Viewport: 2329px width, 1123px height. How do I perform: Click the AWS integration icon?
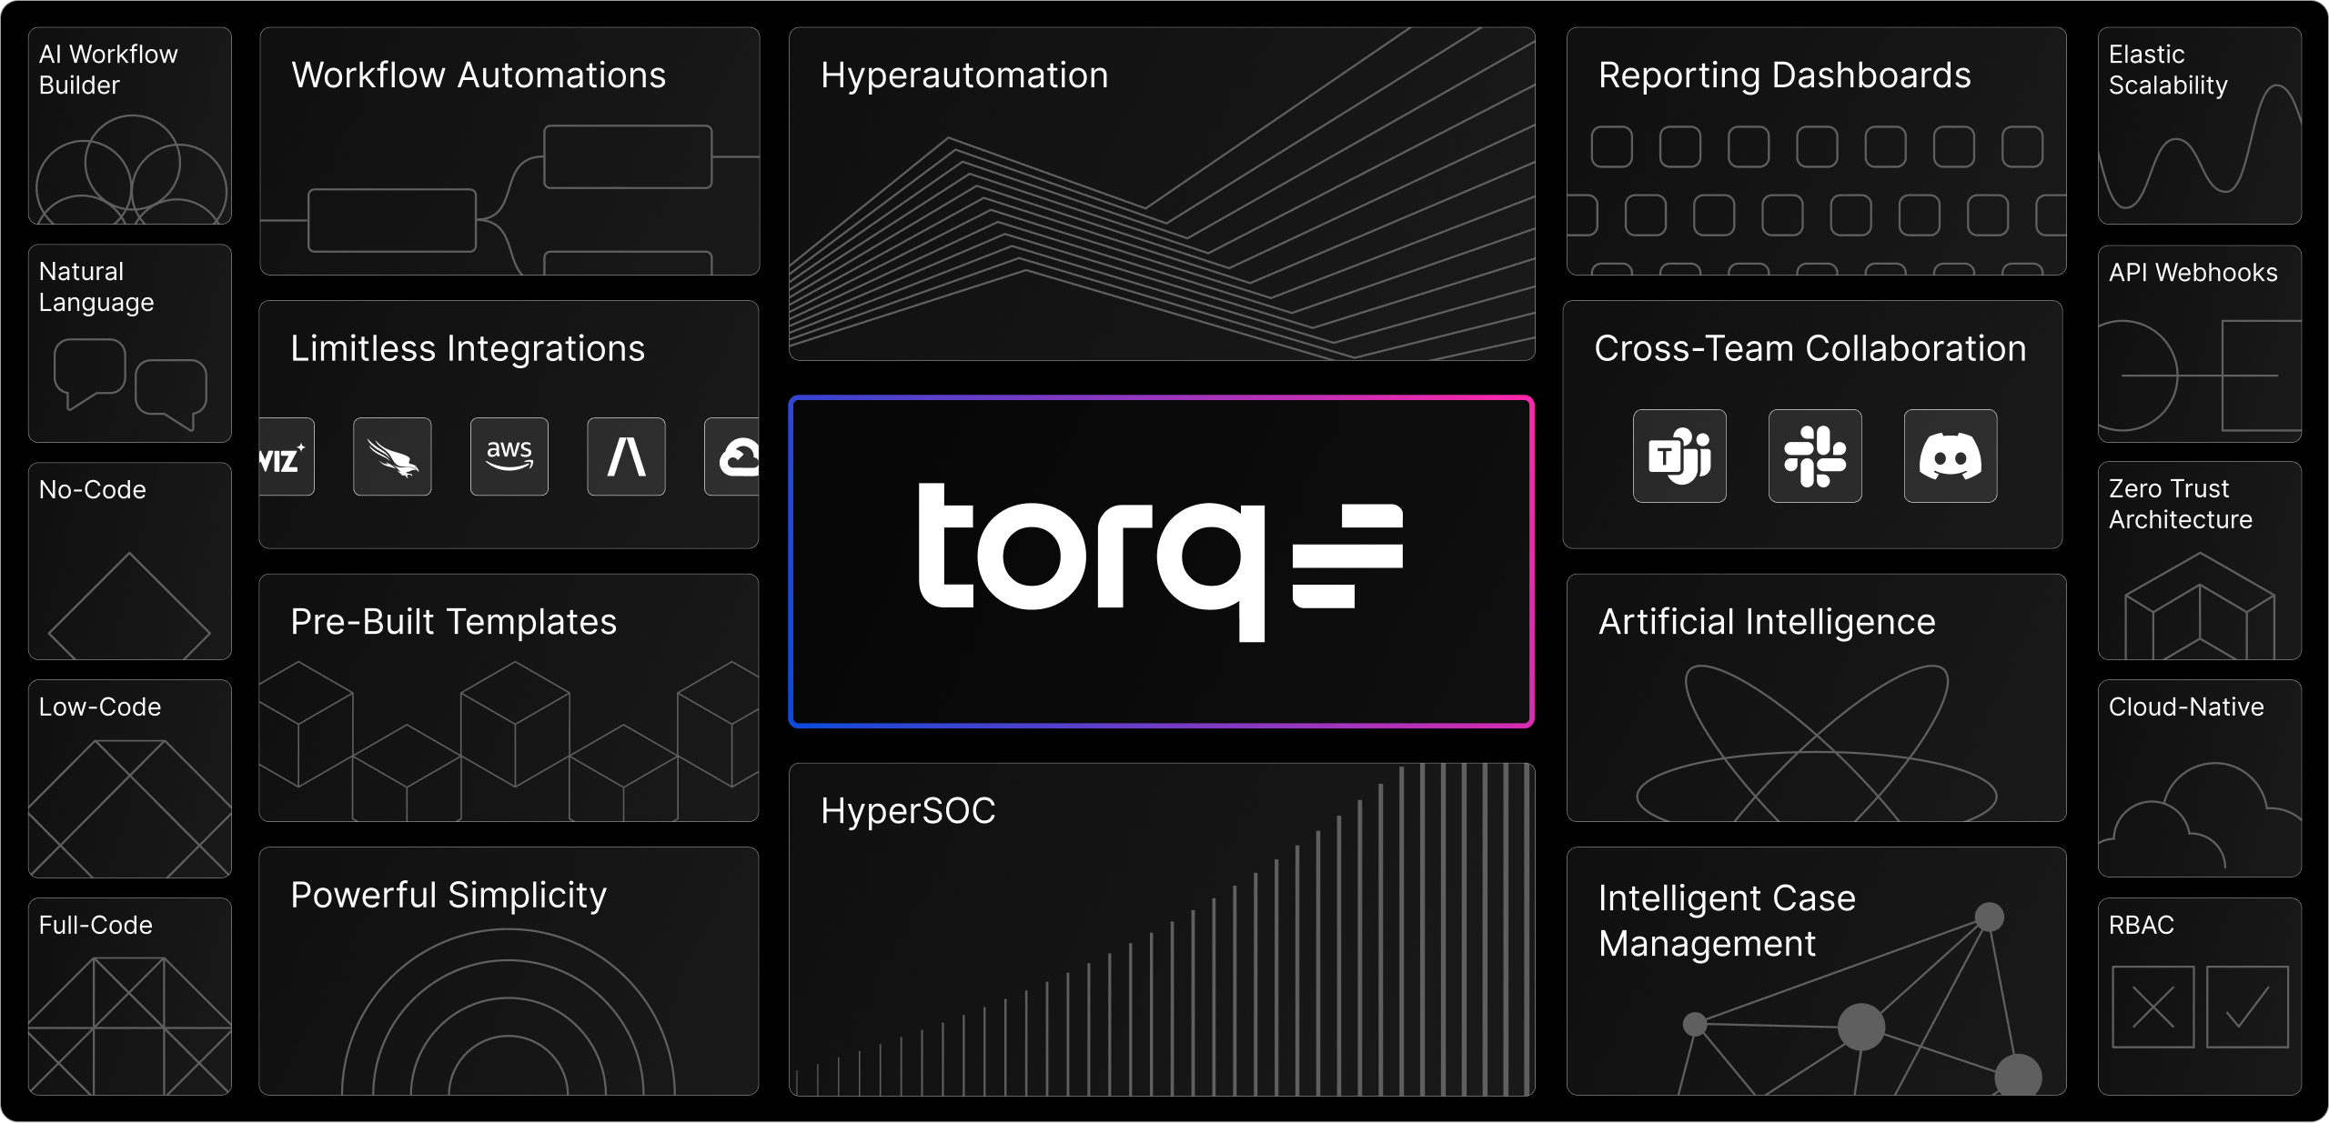509,456
